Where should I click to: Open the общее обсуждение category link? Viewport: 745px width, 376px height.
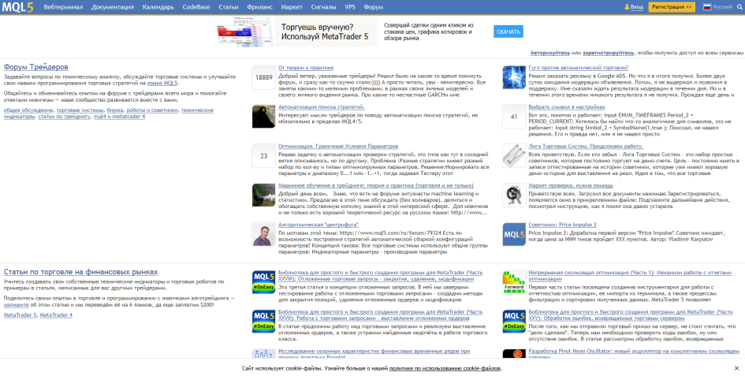[28, 110]
